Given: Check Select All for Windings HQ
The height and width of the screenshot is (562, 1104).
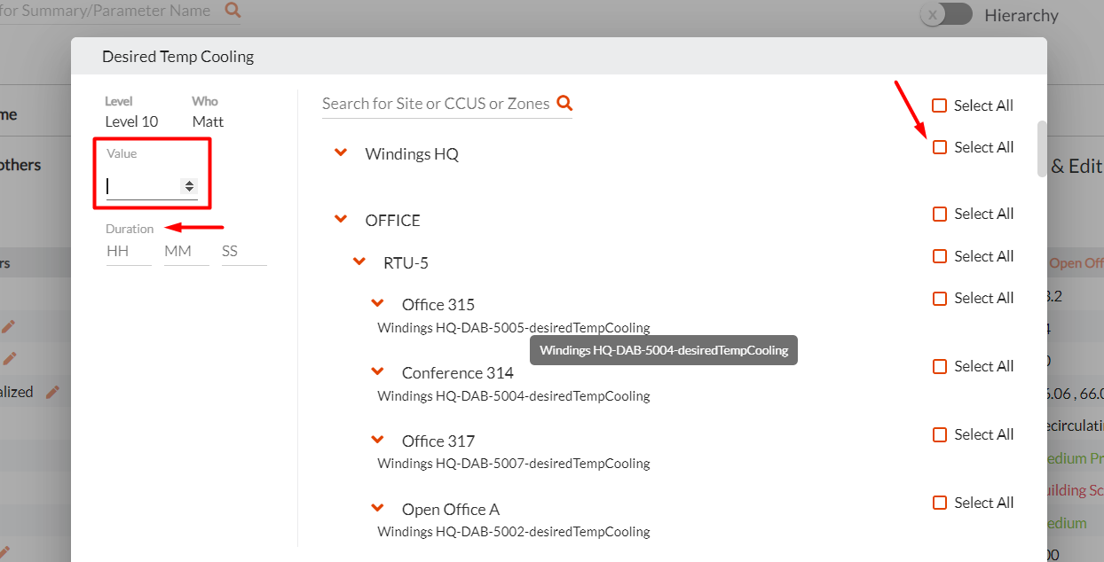Looking at the screenshot, I should [x=940, y=147].
